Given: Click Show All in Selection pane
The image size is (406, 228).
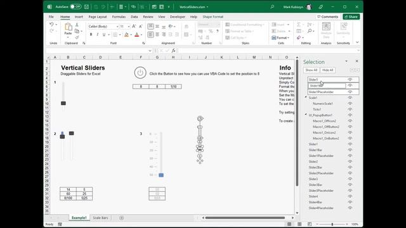Looking at the screenshot, I should [x=311, y=70].
